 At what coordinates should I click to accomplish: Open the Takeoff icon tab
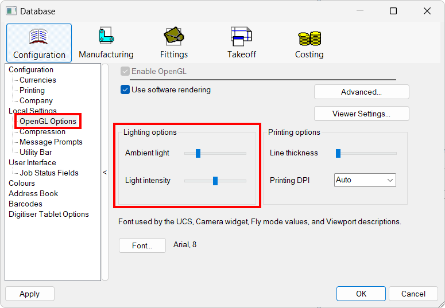click(x=242, y=43)
